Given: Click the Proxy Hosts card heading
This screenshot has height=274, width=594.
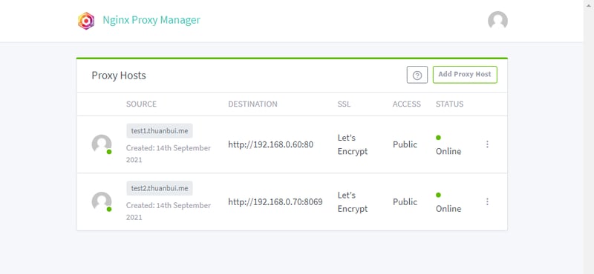Looking at the screenshot, I should (x=119, y=76).
